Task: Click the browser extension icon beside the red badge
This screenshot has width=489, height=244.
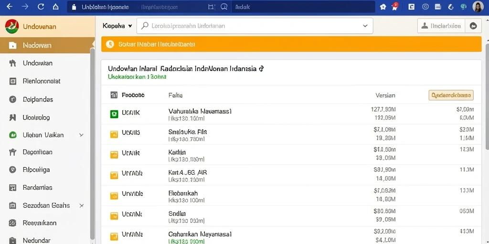Action: point(411,7)
